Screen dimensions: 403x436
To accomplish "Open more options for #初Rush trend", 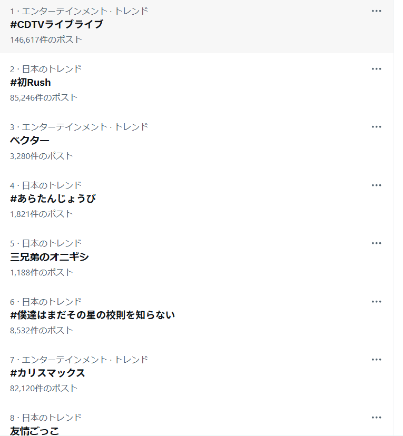I will pyautogui.click(x=376, y=68).
